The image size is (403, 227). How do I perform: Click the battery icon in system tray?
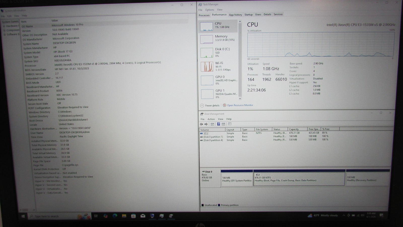353,215
